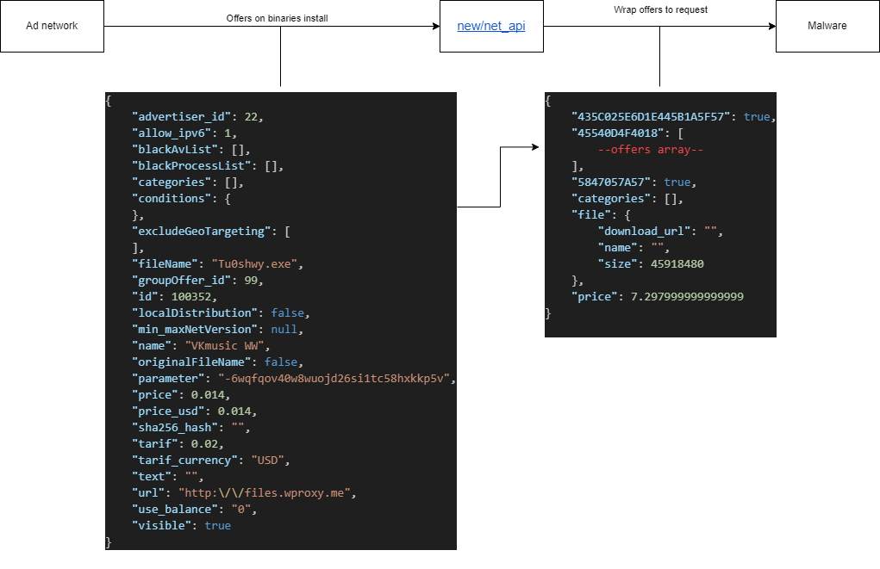This screenshot has height=569, width=880.
Task: Select the "advertiser_id" key
Action: (181, 116)
